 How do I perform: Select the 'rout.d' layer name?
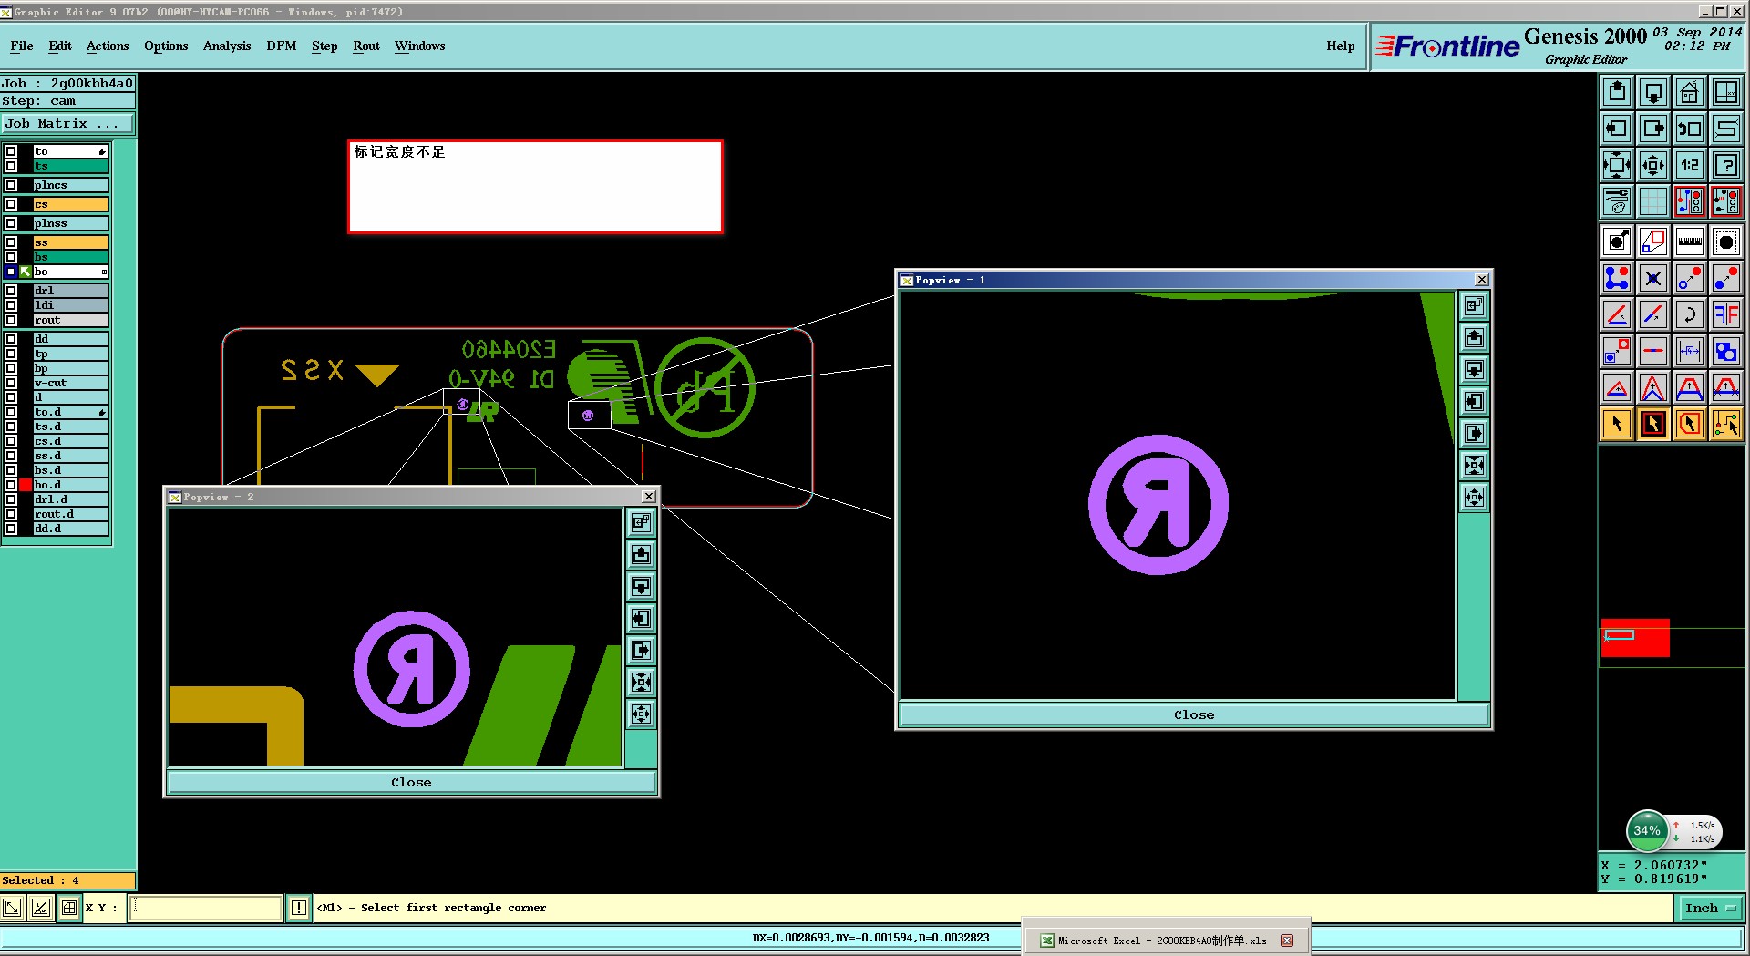pyautogui.click(x=70, y=514)
